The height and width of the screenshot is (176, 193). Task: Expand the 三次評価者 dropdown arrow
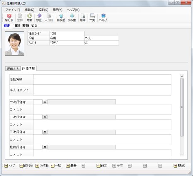click(x=45, y=132)
